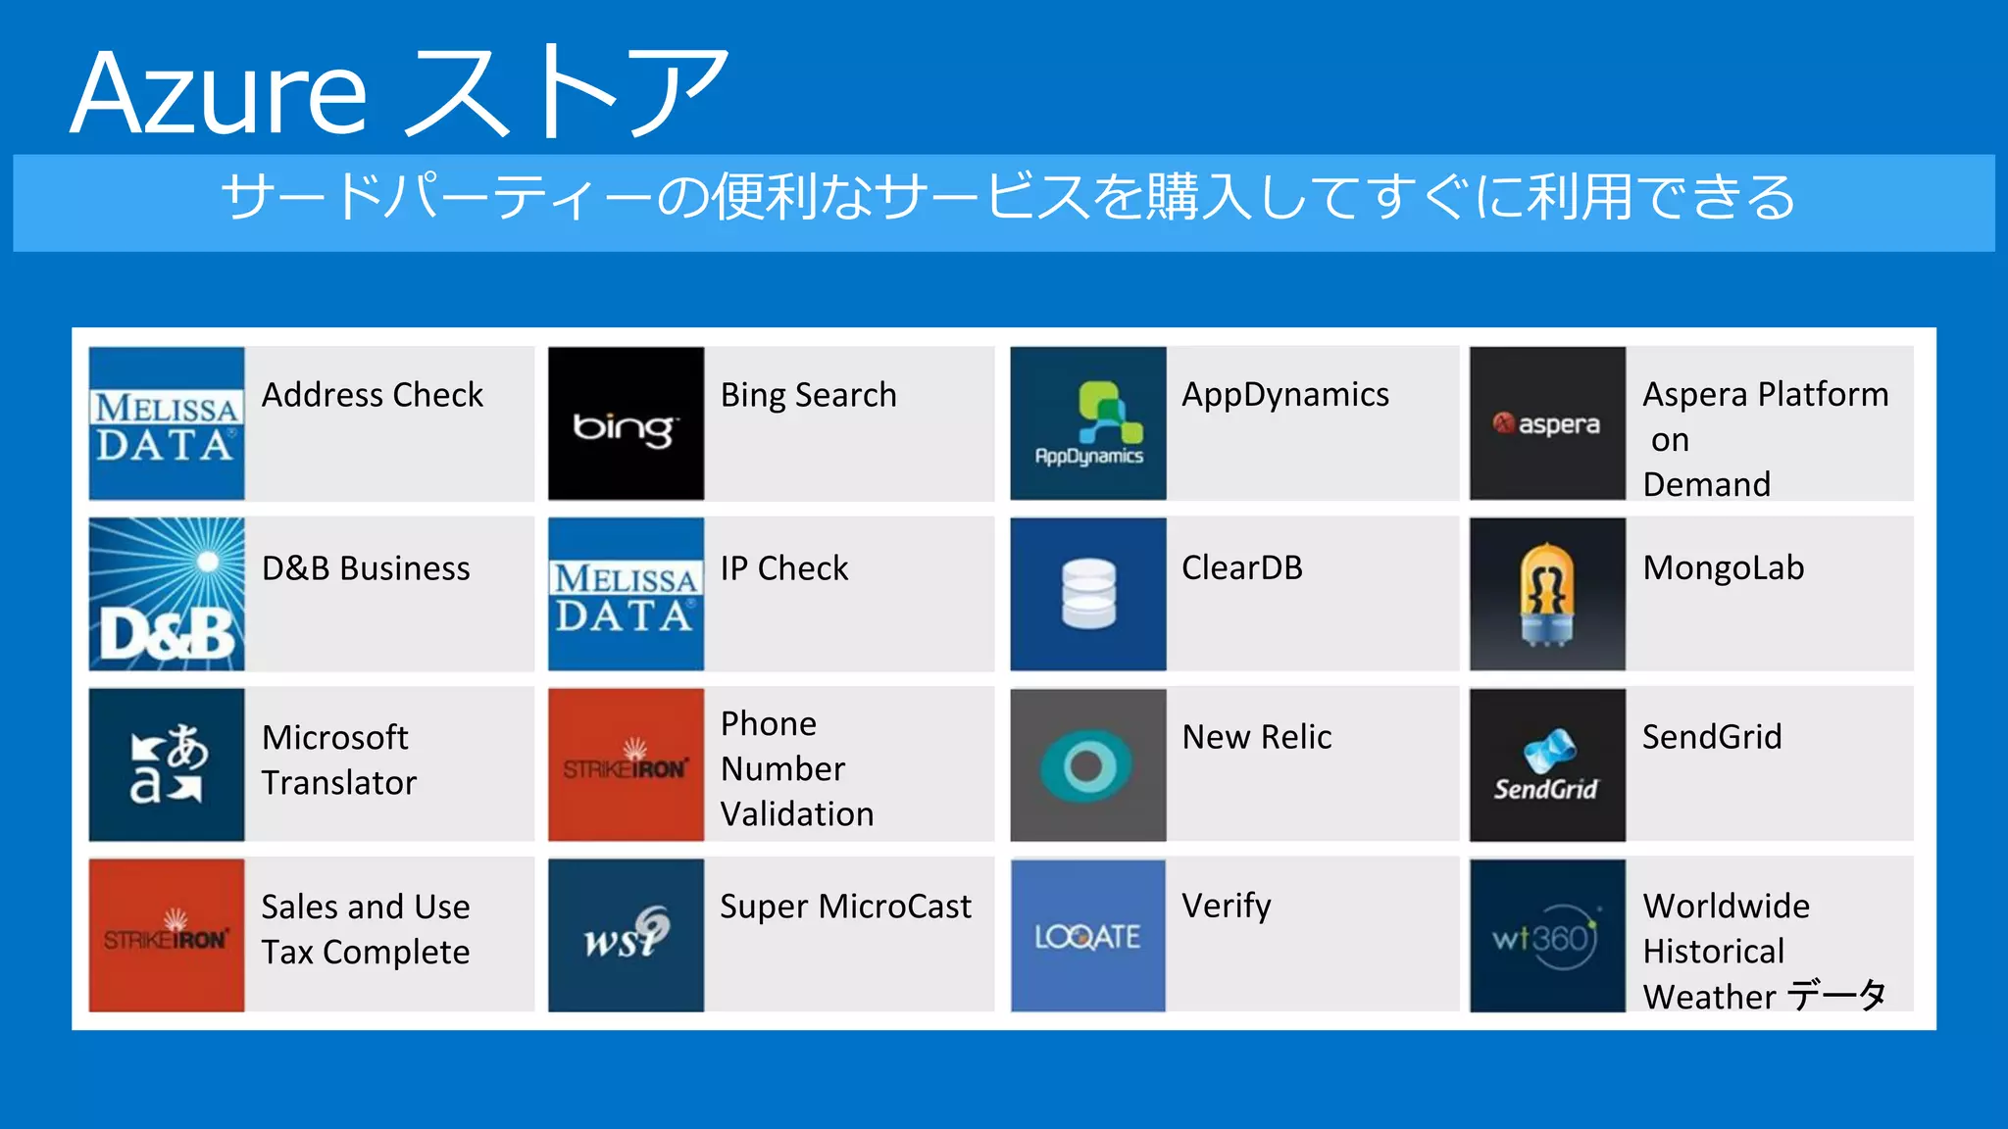This screenshot has width=2008, height=1129.
Task: Select the AppDynamics logo icon
Action: (x=1088, y=423)
